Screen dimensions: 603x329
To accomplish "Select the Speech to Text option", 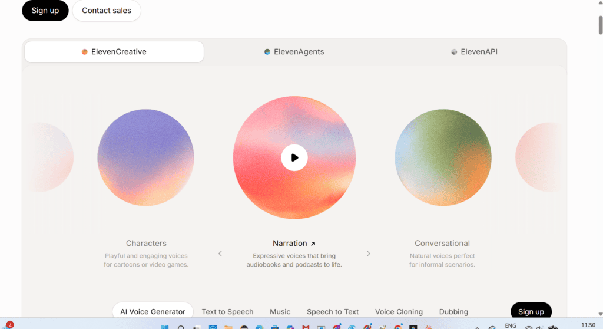I will pyautogui.click(x=333, y=312).
